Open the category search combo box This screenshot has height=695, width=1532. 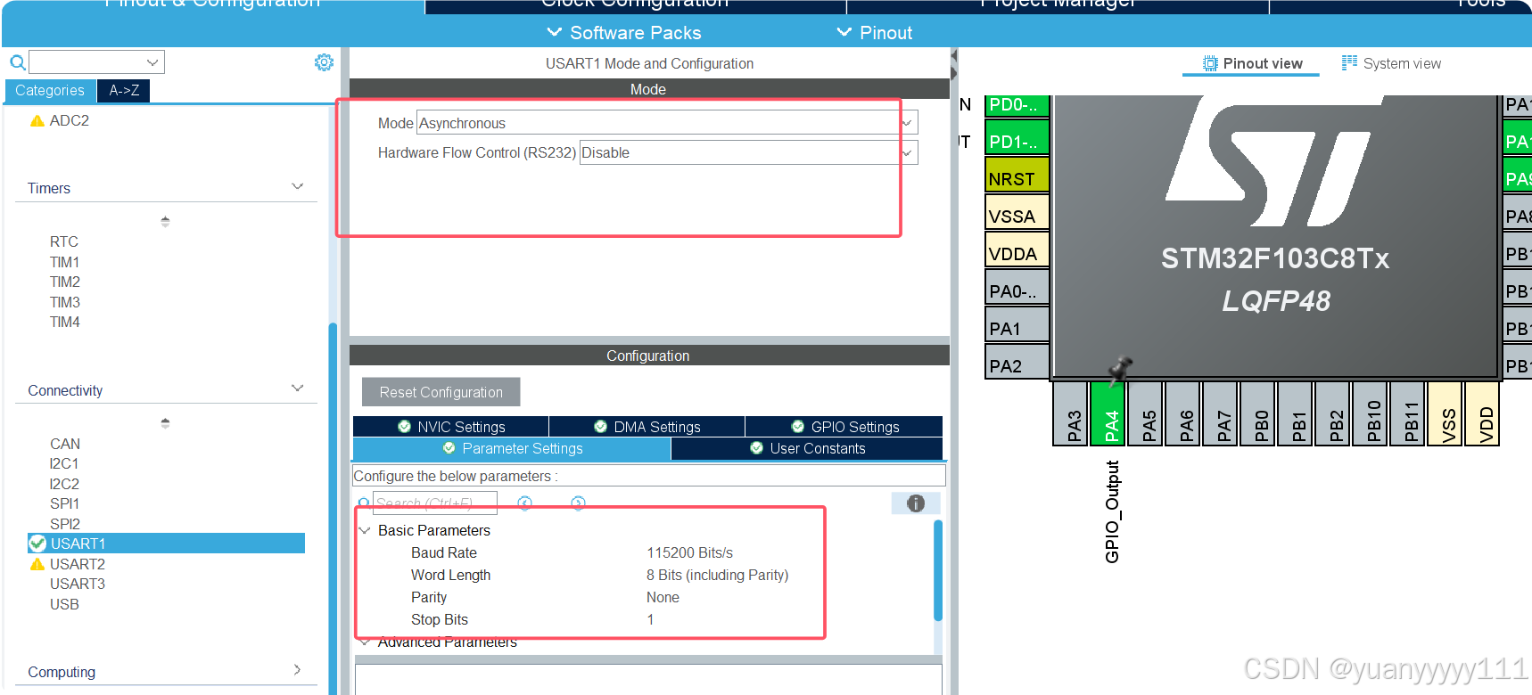pos(96,62)
